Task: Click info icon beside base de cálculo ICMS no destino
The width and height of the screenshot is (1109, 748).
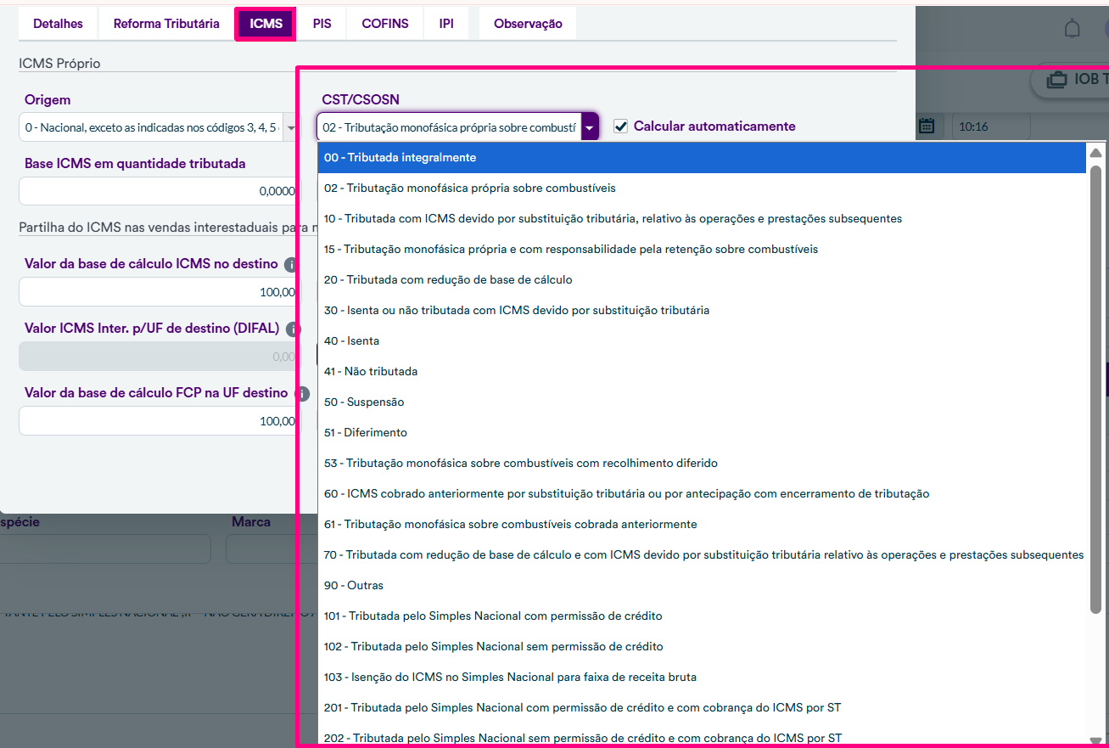Action: (291, 265)
